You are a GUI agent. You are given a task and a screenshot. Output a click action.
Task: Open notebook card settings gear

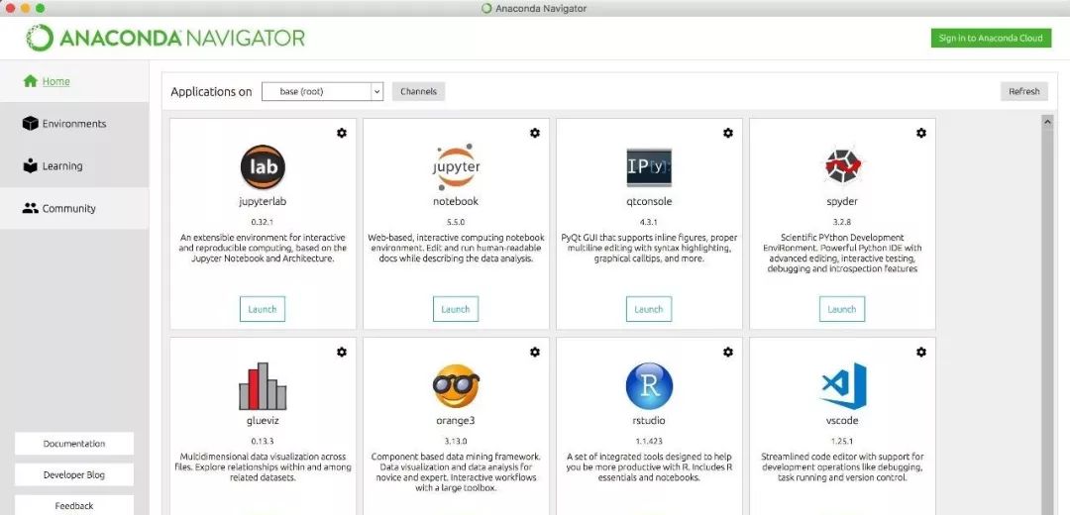[535, 133]
